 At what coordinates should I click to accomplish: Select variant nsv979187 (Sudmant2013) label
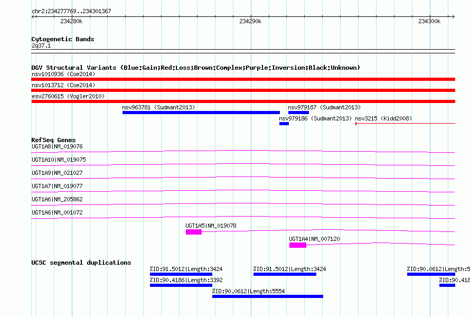click(324, 107)
